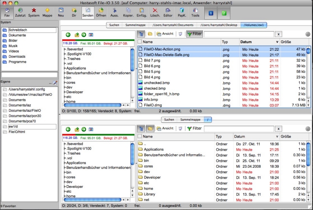Switch to green panel 2 button
Screen dimensions: 313x210
224,13
